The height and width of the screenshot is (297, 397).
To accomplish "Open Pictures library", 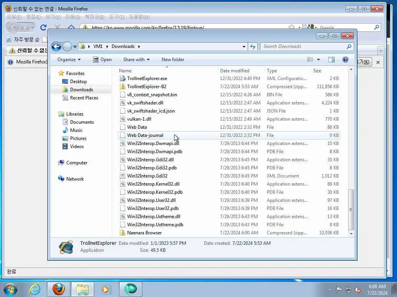I will click(x=78, y=138).
